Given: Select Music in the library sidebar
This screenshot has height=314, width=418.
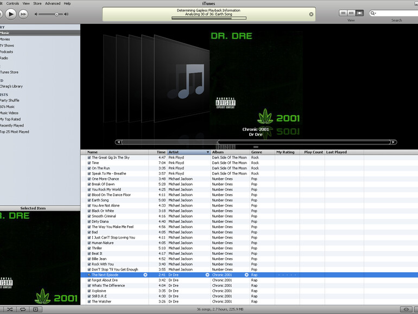Looking at the screenshot, I should coord(40,33).
